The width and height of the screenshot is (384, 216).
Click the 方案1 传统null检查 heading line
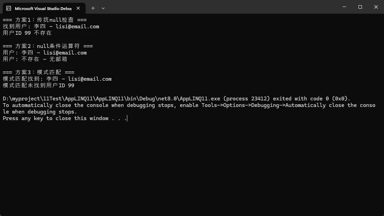[x=45, y=20]
